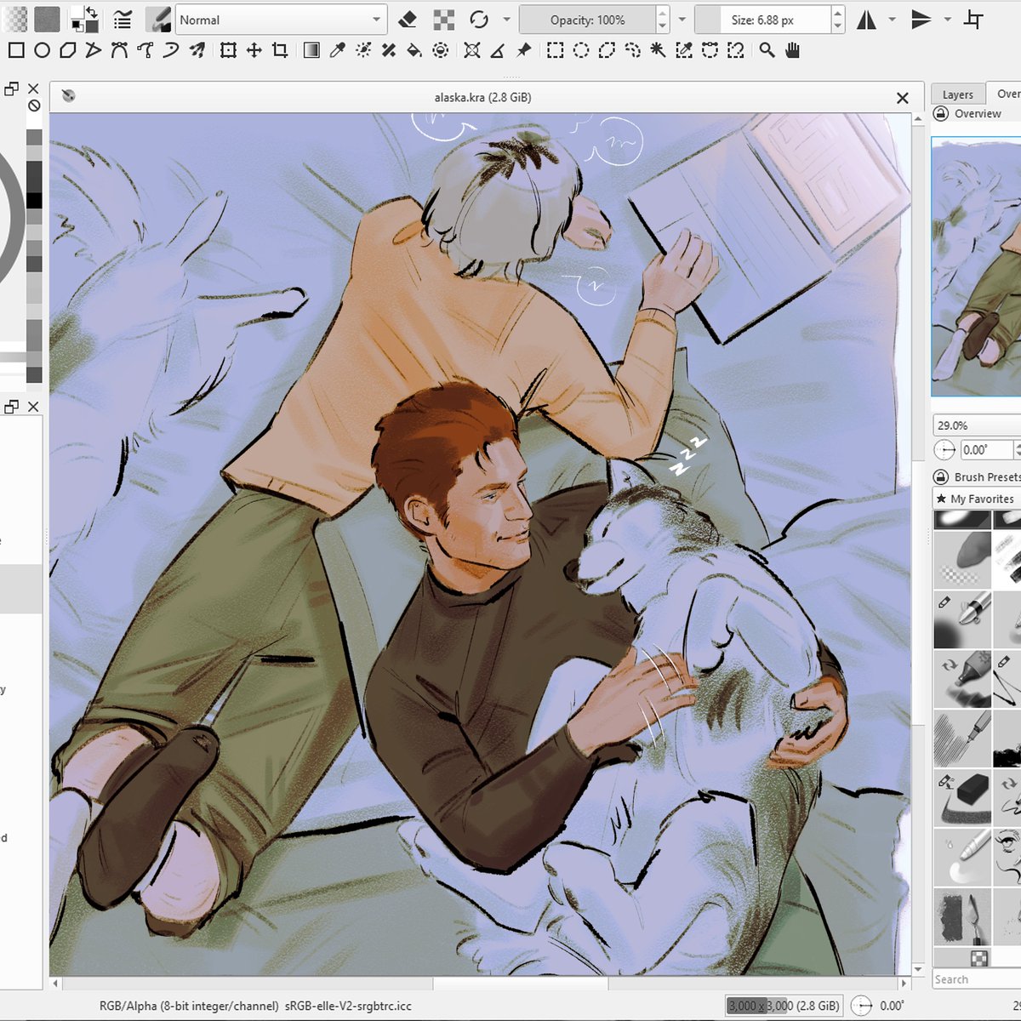The width and height of the screenshot is (1021, 1021).
Task: Select the Rectangular selection tool
Action: coord(555,51)
